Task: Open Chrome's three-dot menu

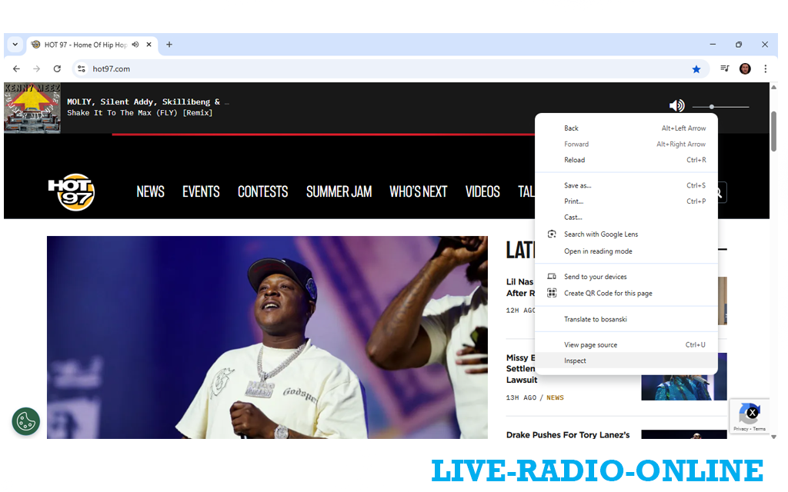Action: point(765,68)
